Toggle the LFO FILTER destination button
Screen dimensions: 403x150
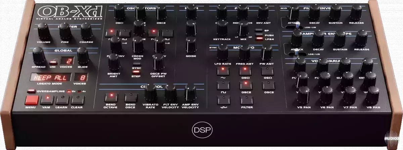[x=245, y=100]
